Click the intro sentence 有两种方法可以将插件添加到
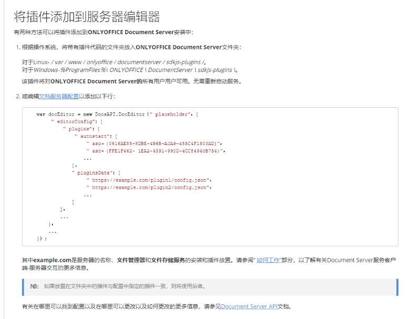The height and width of the screenshot is (319, 420). 103,32
